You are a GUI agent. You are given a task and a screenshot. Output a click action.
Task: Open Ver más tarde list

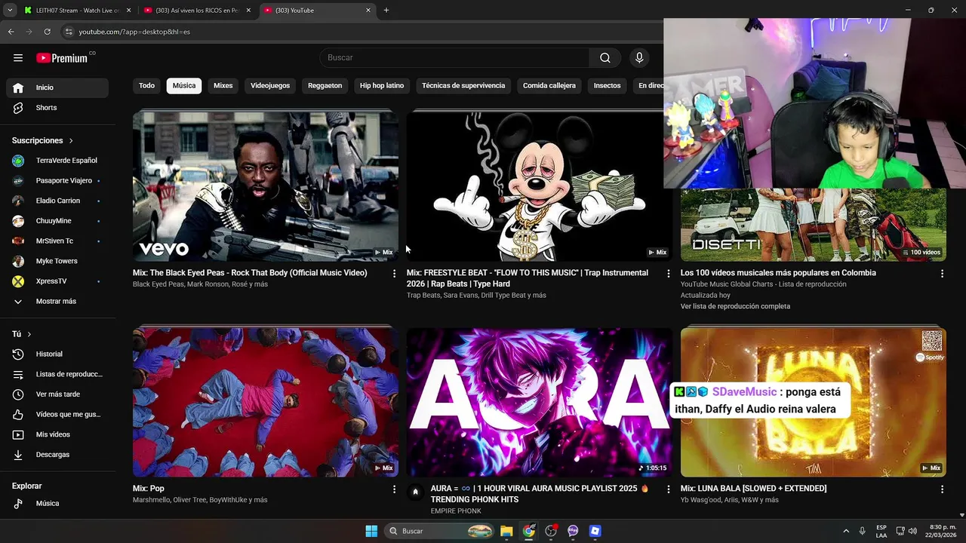[x=57, y=394]
